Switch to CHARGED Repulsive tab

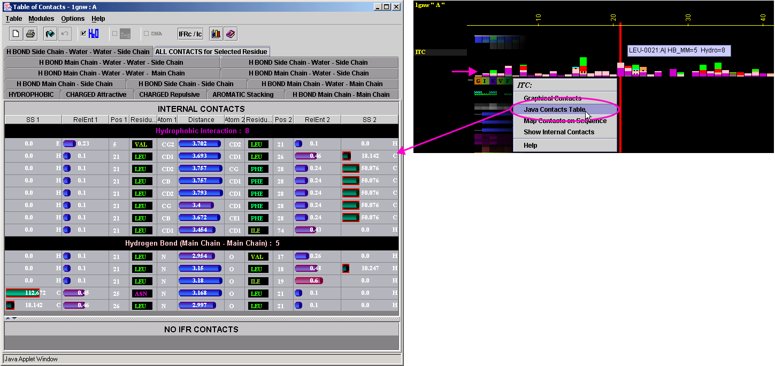(x=170, y=95)
